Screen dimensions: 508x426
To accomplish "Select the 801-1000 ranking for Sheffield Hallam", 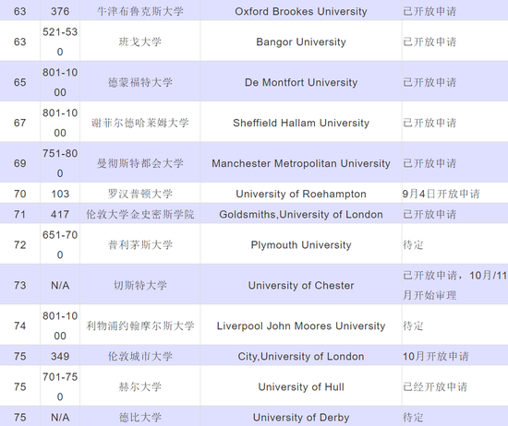I will point(60,123).
